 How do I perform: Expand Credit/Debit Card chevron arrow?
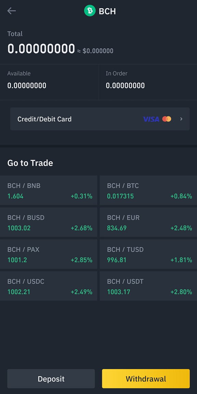click(x=182, y=119)
